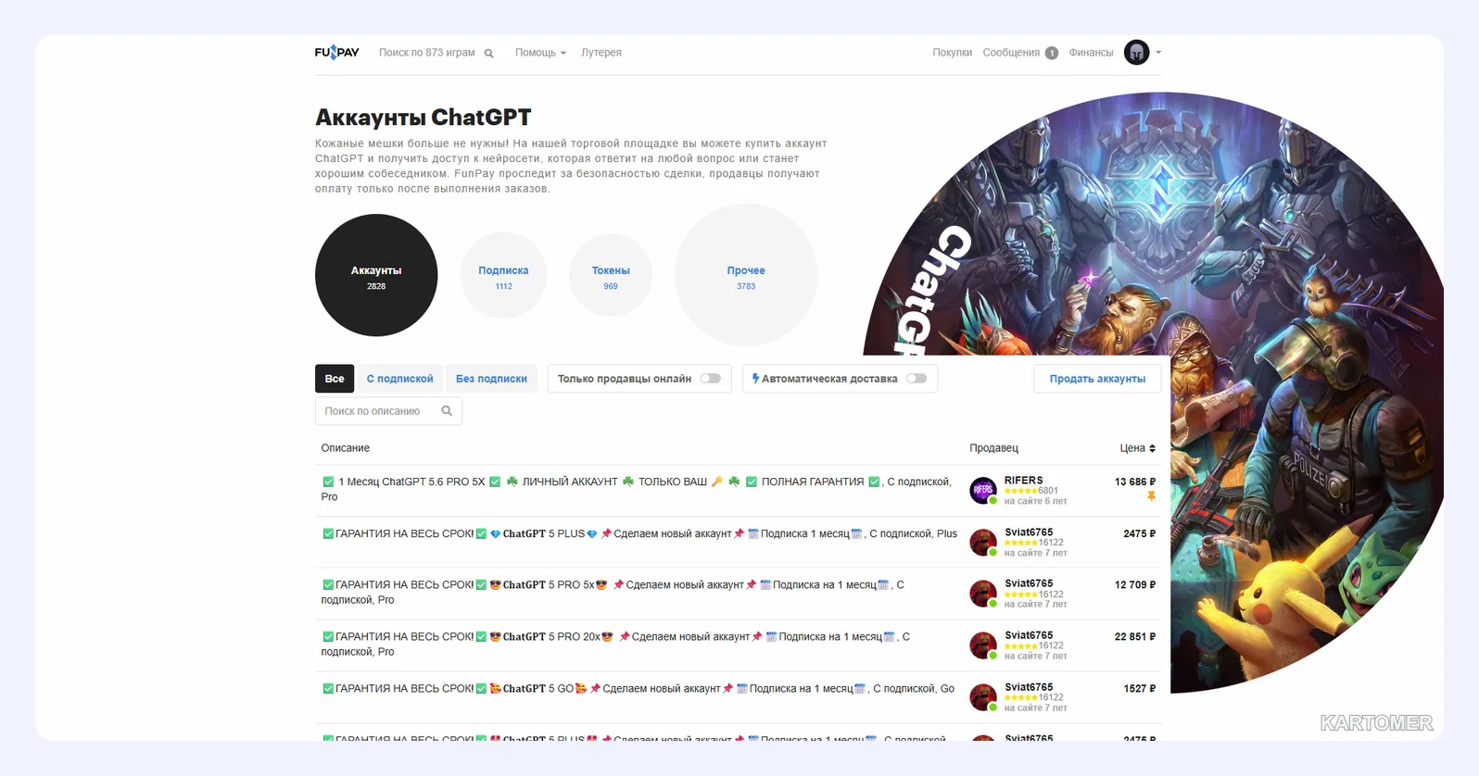Viewport: 1479px width, 776px height.
Task: Open the ChatGPT 5 PRO 20x offer description
Action: click(615, 645)
